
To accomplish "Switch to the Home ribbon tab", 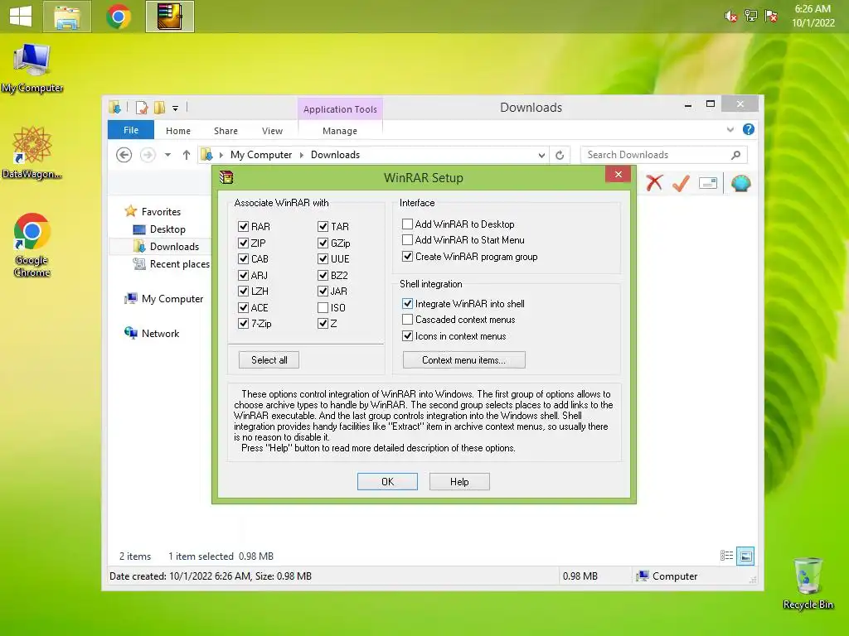I will tap(178, 131).
